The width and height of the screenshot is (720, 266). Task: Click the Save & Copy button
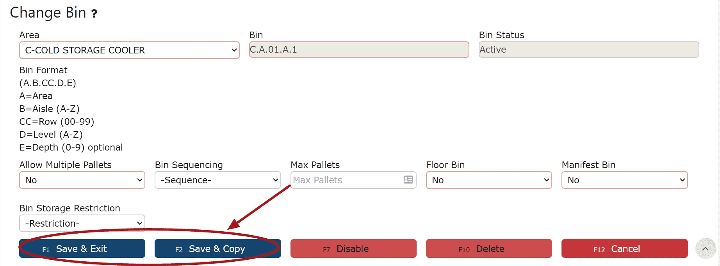[218, 248]
